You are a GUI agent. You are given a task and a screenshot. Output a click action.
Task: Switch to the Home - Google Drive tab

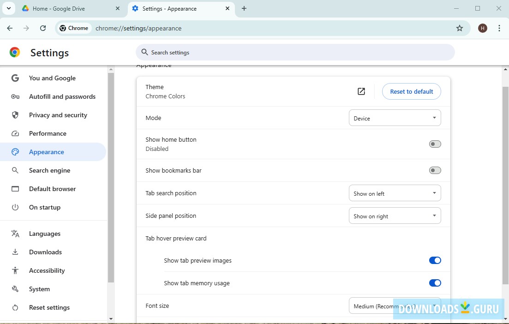(x=71, y=8)
